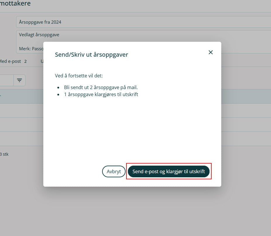Click the bullet about 2 årsoppgave på mail
271x236 pixels.
[x=101, y=87]
